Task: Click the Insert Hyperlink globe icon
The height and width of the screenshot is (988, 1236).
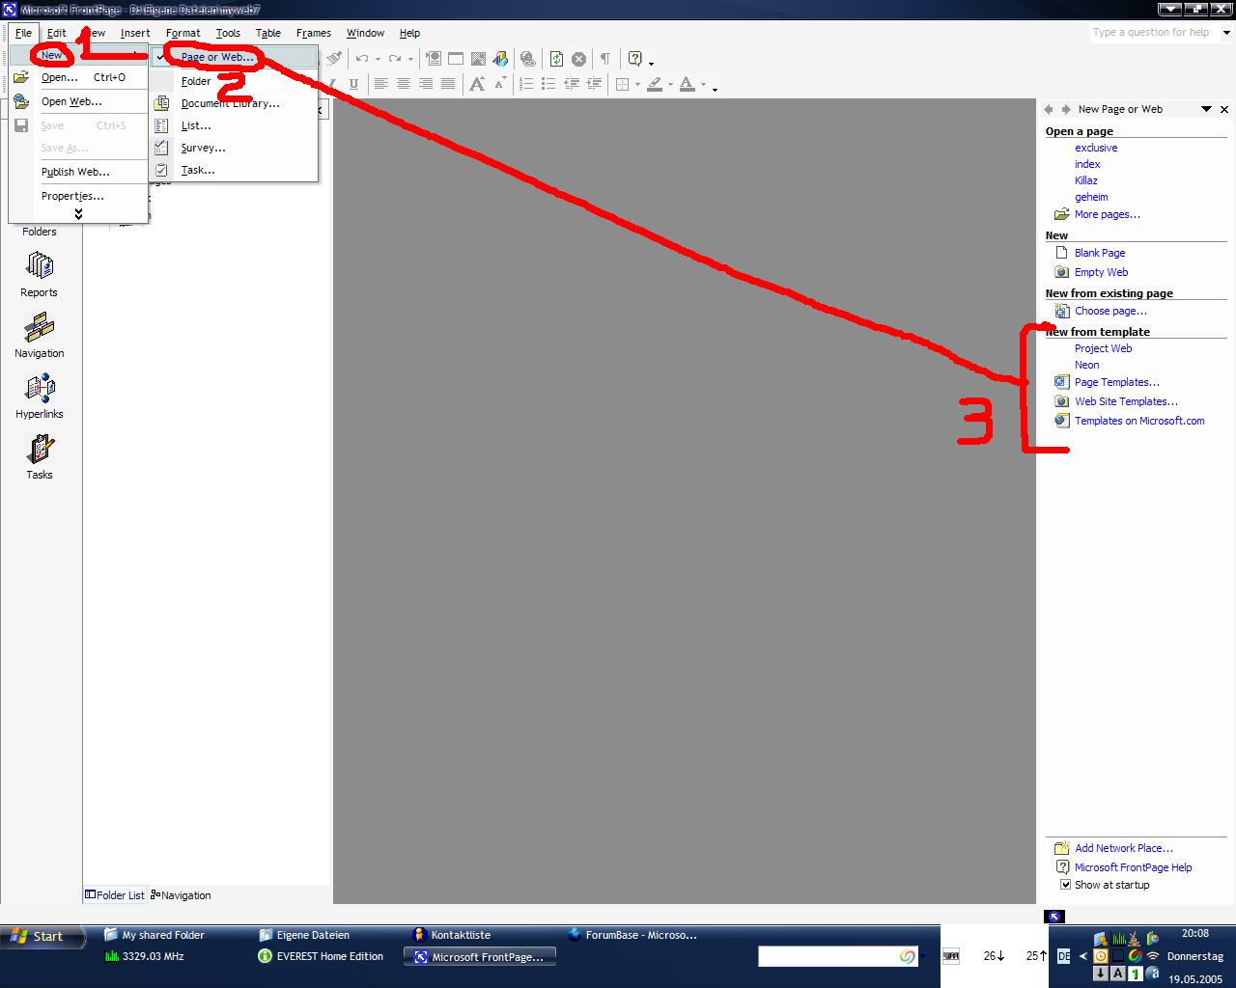Action: coord(527,59)
